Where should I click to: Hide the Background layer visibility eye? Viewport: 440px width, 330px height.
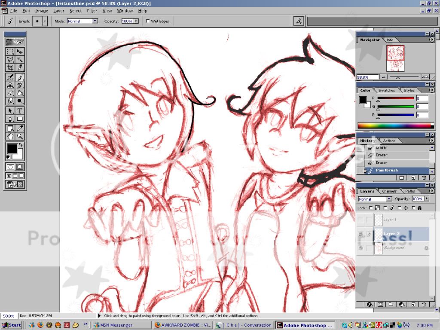pos(361,248)
